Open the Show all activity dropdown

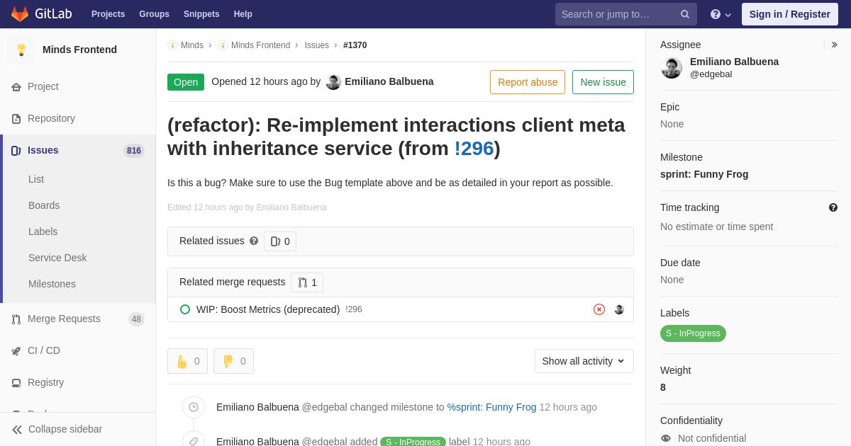point(584,361)
